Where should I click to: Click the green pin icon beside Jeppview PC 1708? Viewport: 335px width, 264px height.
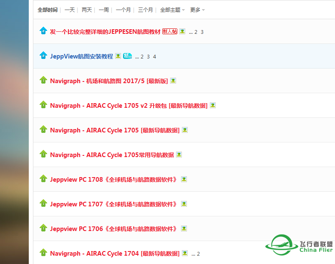pos(43,179)
